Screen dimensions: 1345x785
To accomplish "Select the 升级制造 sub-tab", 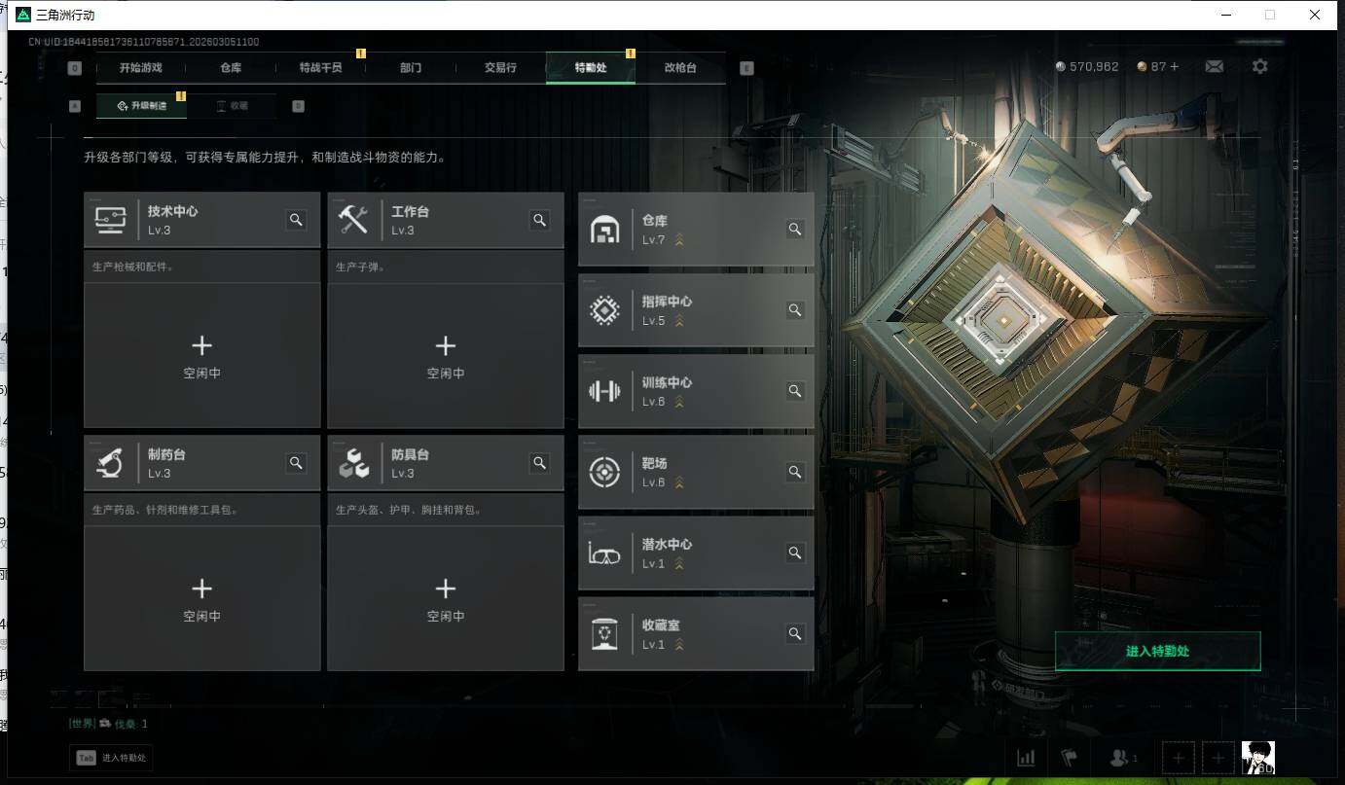I will click(x=141, y=105).
